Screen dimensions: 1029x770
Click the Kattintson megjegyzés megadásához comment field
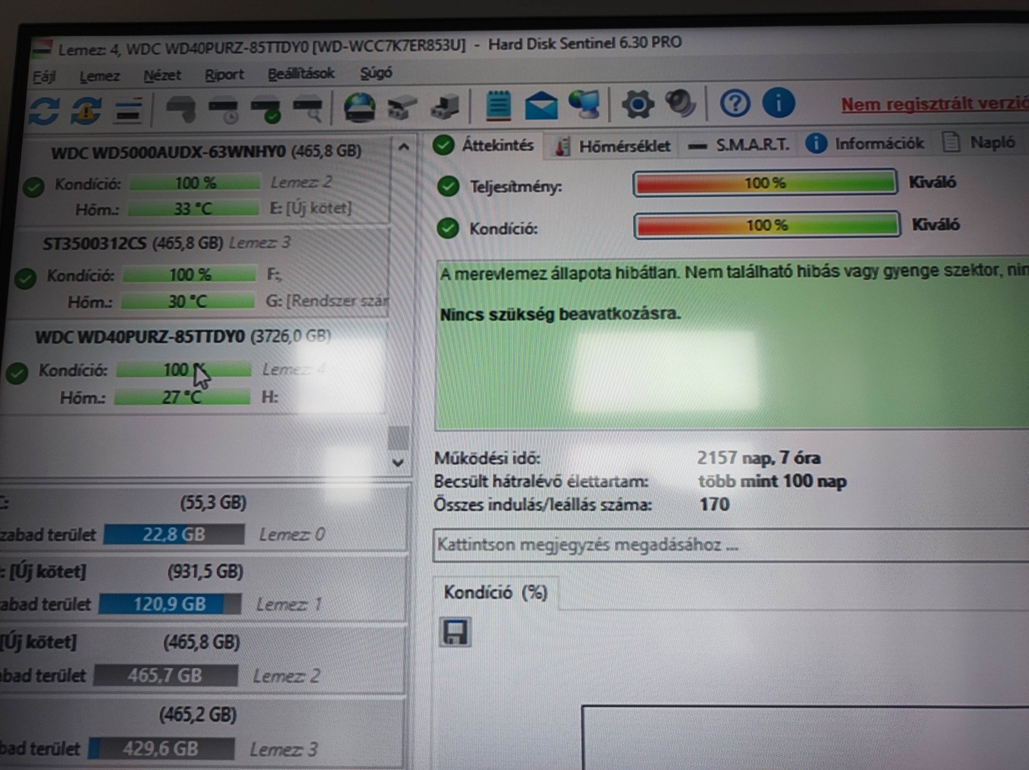click(730, 545)
